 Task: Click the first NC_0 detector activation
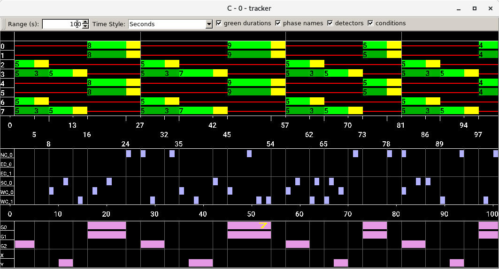pyautogui.click(x=129, y=153)
